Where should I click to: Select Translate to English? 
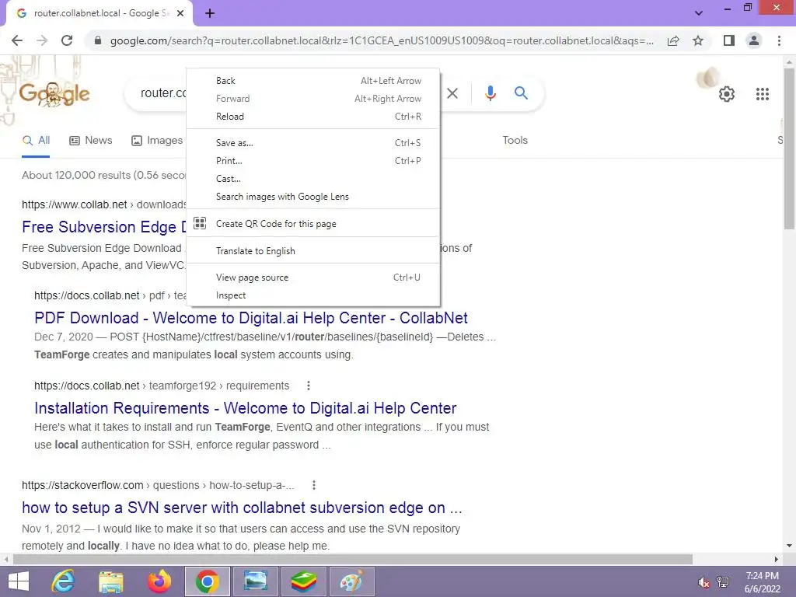pos(313,251)
